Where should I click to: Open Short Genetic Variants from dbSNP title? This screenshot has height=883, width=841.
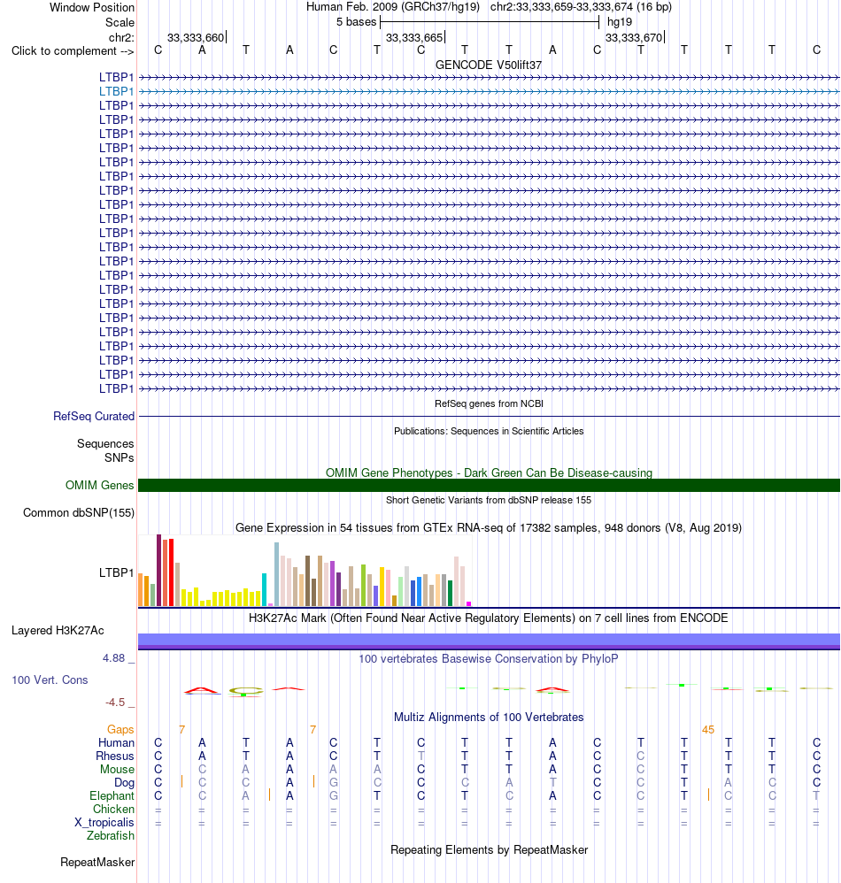[x=489, y=500]
